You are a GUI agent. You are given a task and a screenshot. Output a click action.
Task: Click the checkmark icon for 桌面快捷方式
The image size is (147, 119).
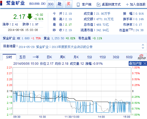[x=99, y=4]
